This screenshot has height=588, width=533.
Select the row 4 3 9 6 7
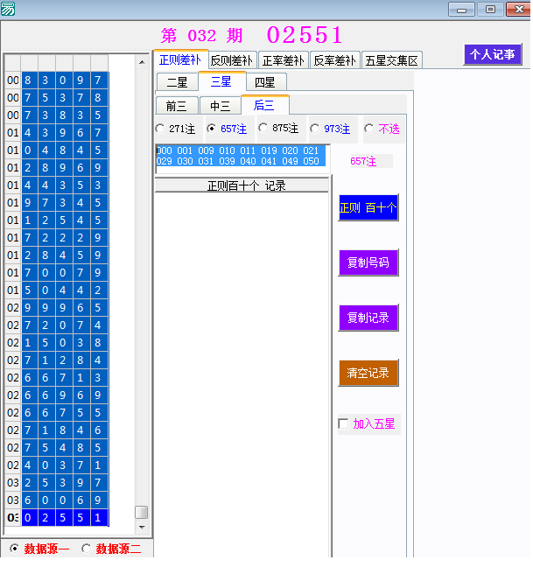point(57,133)
